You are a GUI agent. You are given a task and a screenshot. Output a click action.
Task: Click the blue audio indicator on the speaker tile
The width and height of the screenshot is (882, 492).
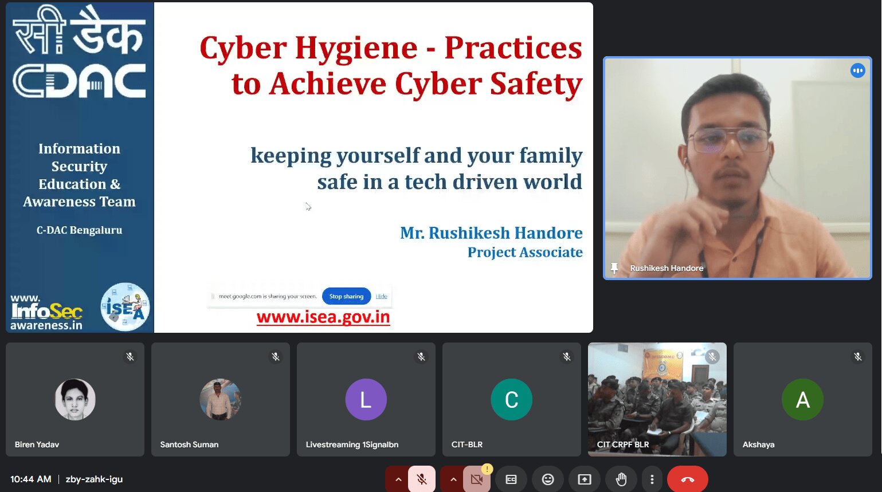[x=857, y=70]
